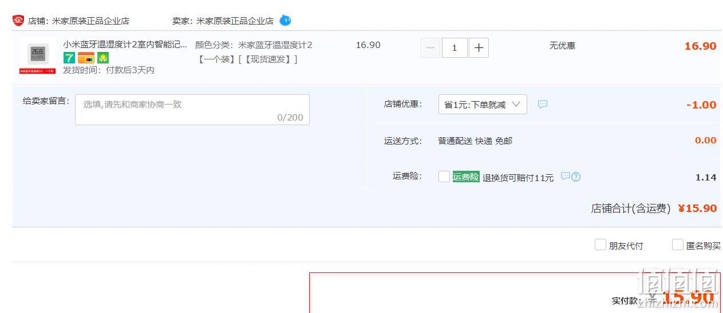
Task: Click the message to seller text box
Action: [x=192, y=110]
